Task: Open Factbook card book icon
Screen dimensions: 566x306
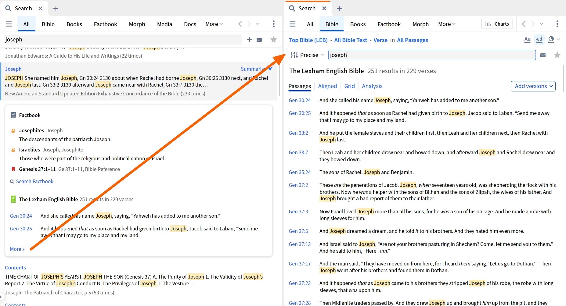Action: (x=13, y=115)
